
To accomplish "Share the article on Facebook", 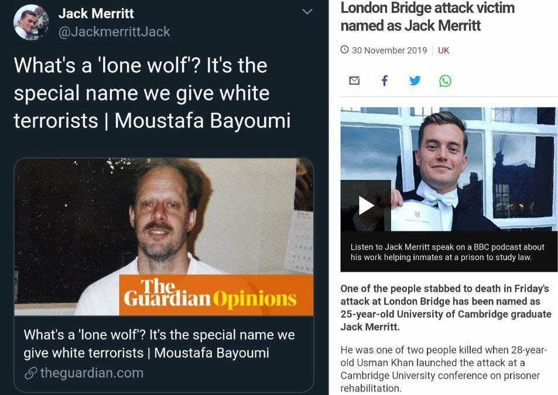I will coord(384,81).
